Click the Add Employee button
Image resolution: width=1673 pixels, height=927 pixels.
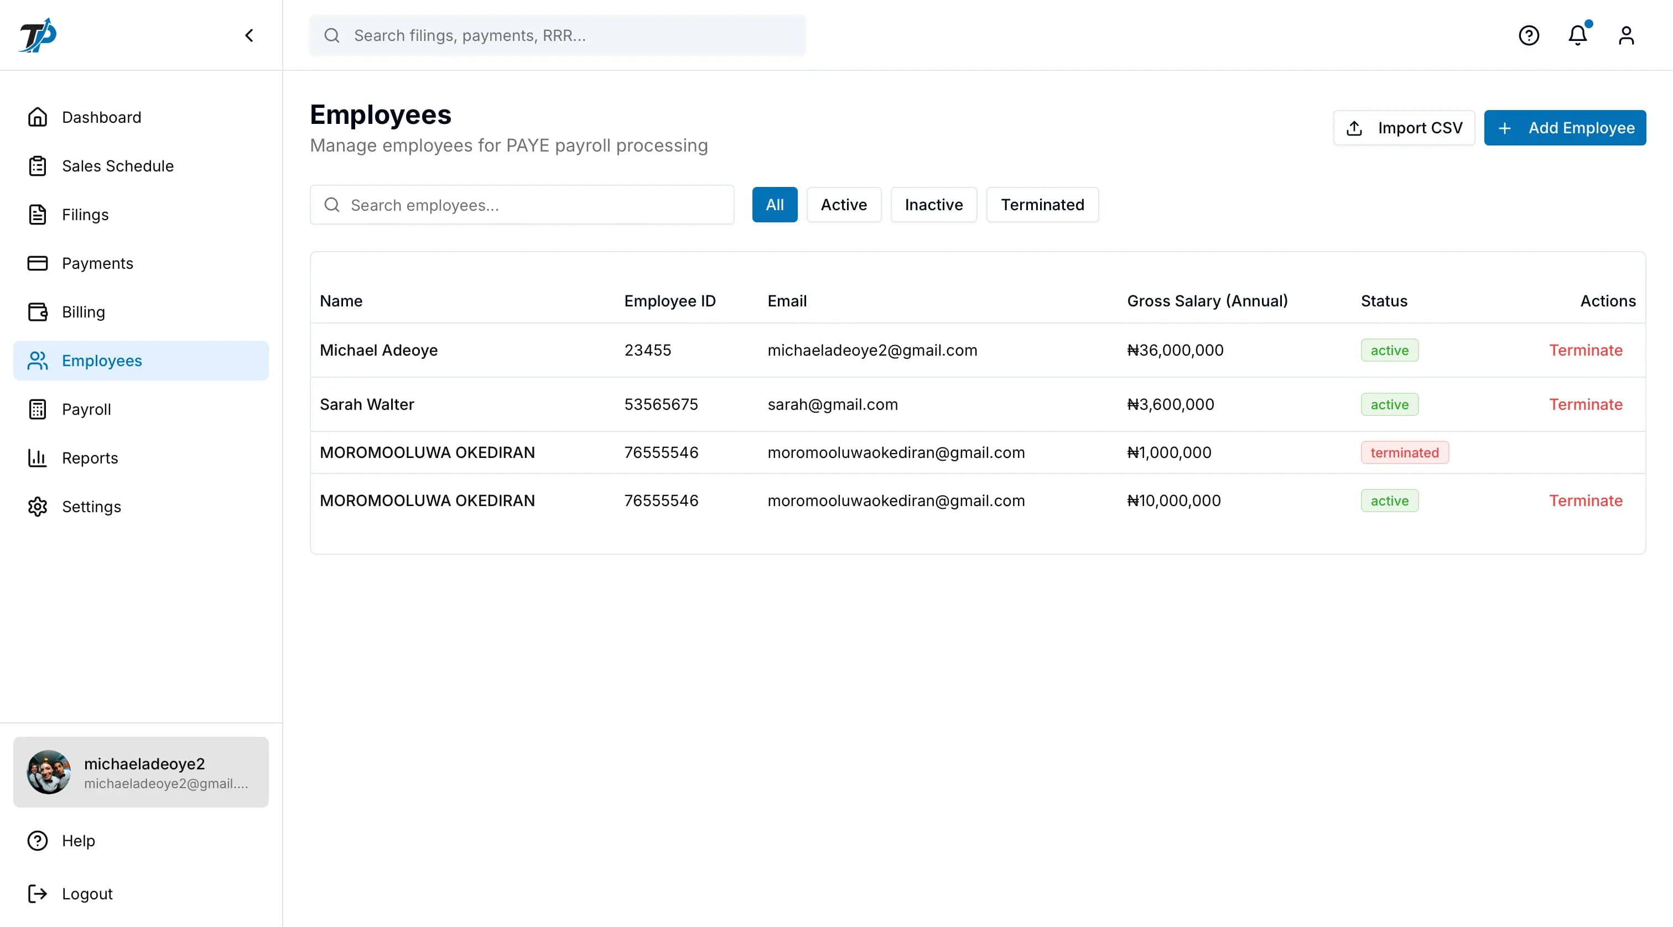1565,127
